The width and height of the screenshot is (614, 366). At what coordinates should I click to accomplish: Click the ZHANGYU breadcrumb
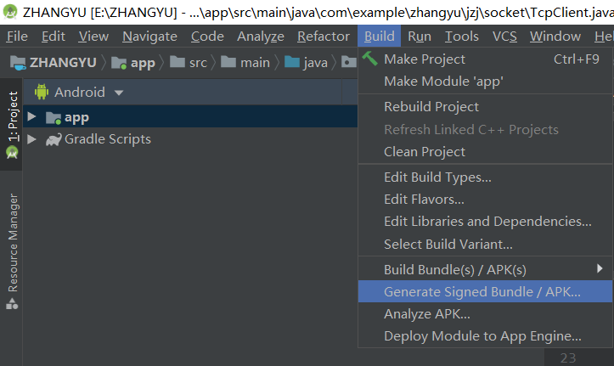(x=63, y=63)
